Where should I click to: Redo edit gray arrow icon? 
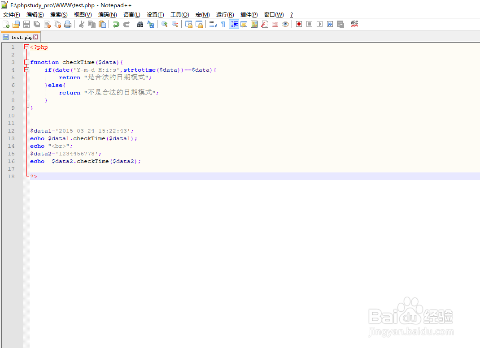pyautogui.click(x=127, y=25)
